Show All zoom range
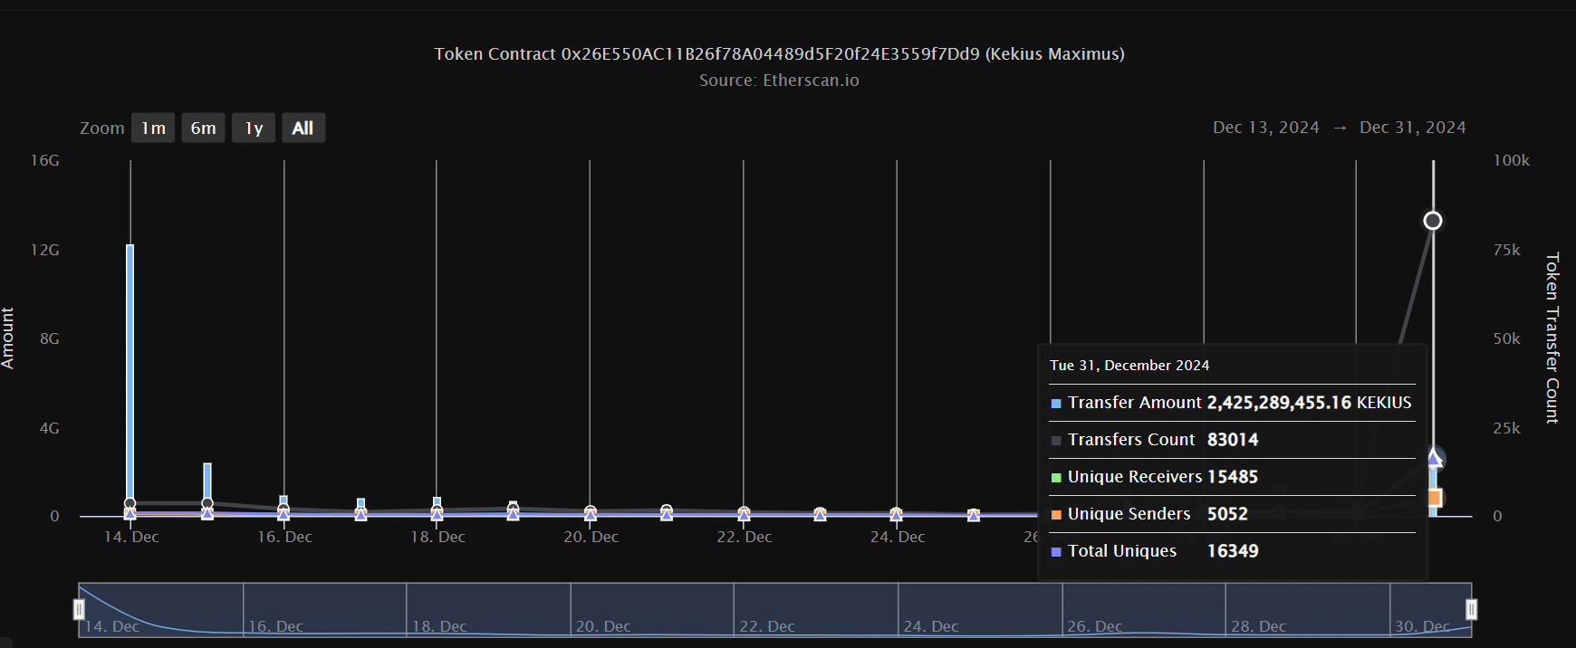This screenshot has height=648, width=1576. 303,128
